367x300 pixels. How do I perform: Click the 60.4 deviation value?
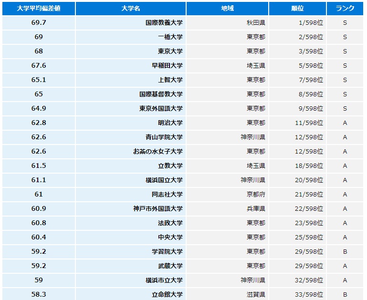point(39,238)
